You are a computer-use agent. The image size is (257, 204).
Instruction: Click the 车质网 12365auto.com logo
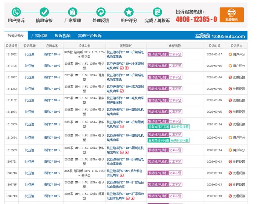coord(220,36)
